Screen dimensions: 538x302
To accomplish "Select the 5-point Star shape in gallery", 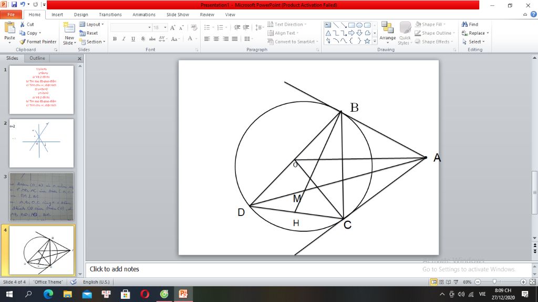I will pyautogui.click(x=367, y=41).
